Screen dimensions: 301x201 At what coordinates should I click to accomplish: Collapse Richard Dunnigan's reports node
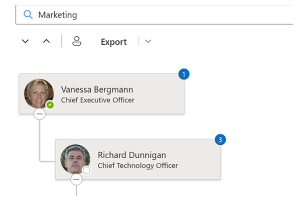[76, 179]
